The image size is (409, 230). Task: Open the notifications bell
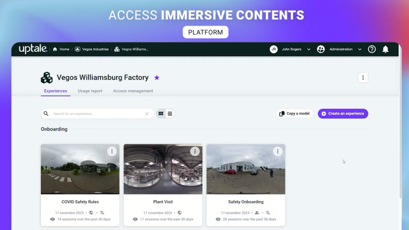coord(385,49)
